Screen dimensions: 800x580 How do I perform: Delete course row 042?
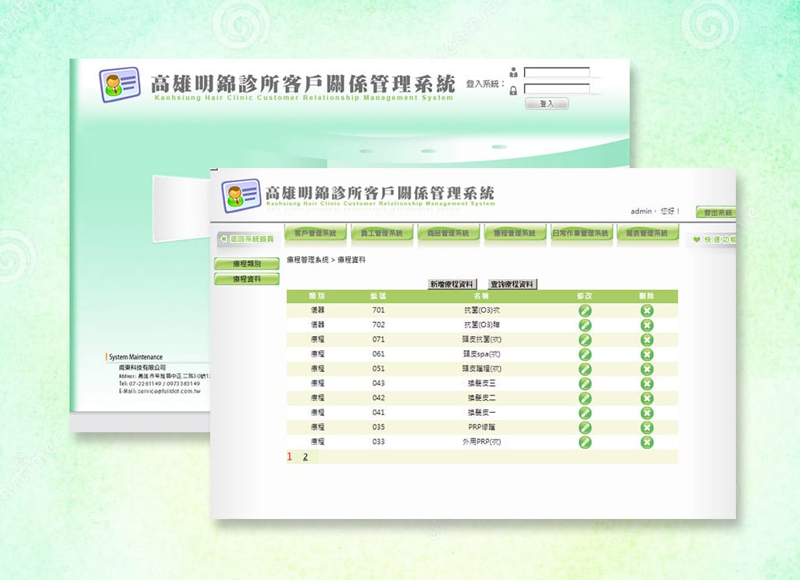tap(647, 398)
